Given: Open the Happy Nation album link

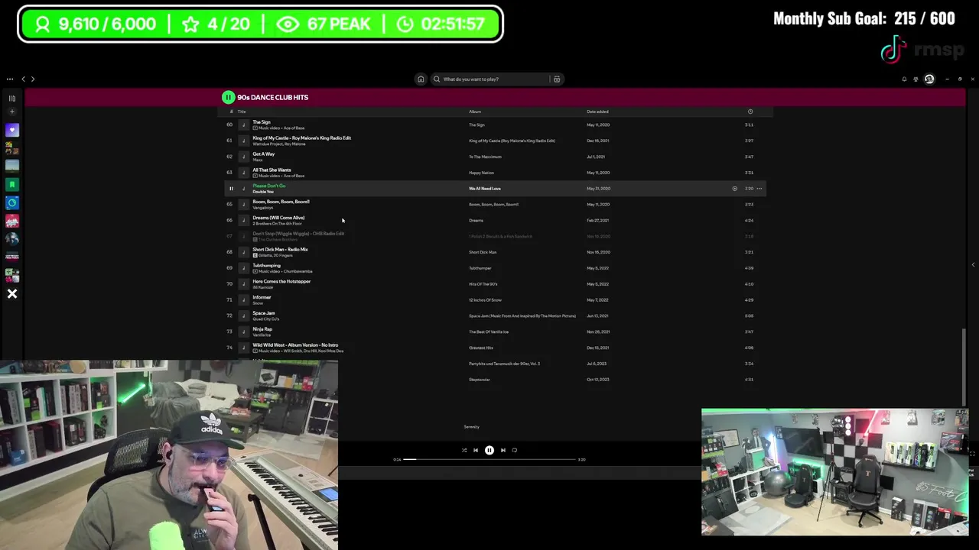Looking at the screenshot, I should click(482, 173).
